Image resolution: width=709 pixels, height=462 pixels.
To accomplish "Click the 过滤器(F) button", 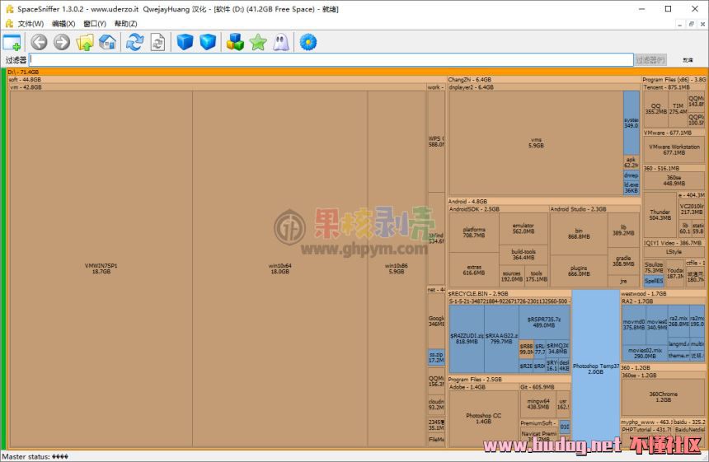I will [650, 59].
